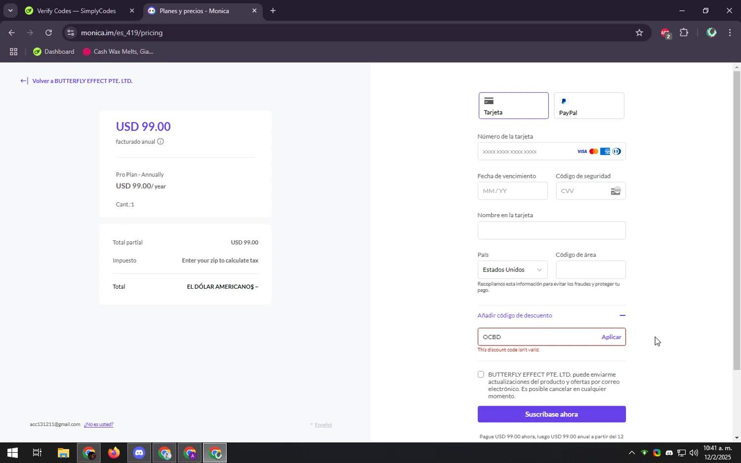Open the Discord icon in system tray

point(669,453)
